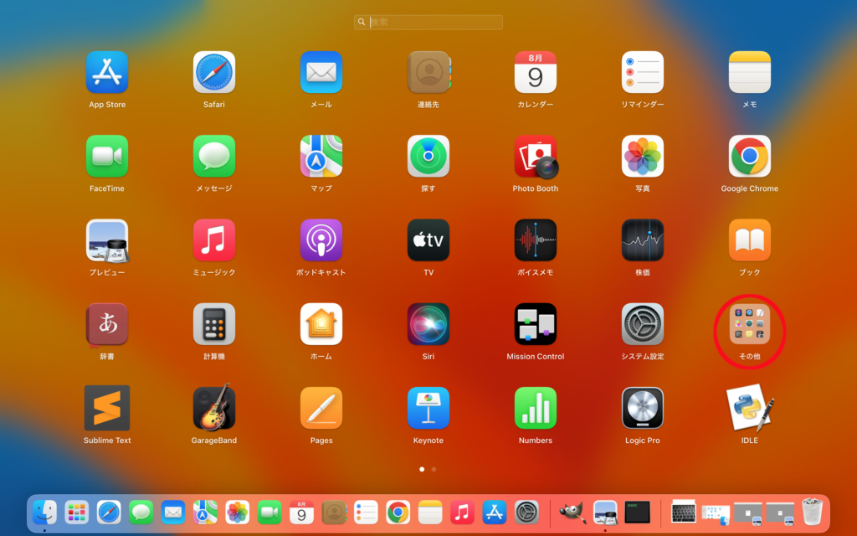Open Photos from the Dock

237,513
